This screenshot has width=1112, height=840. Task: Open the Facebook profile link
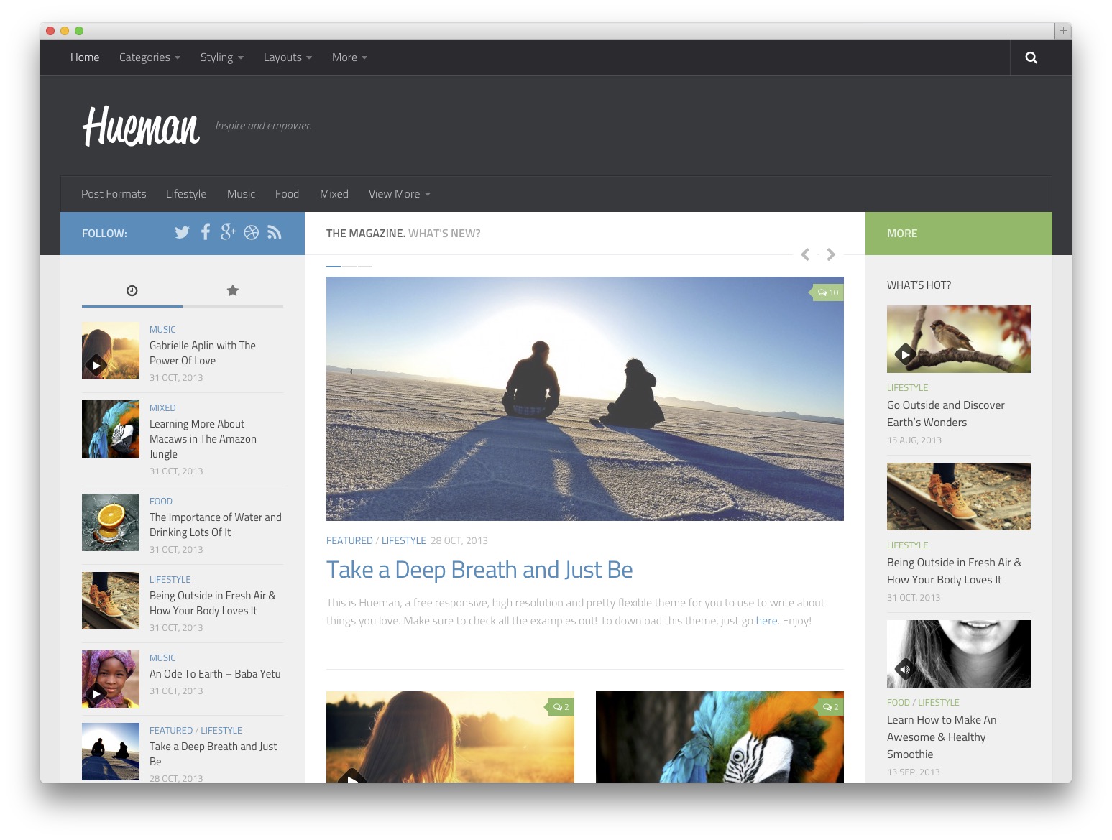(x=205, y=232)
